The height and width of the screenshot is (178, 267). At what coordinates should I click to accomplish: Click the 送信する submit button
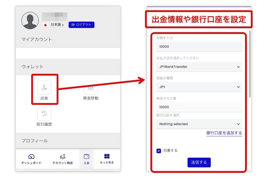click(x=199, y=162)
